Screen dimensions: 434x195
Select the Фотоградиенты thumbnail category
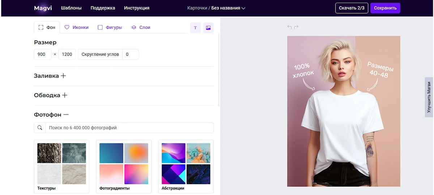click(x=124, y=166)
